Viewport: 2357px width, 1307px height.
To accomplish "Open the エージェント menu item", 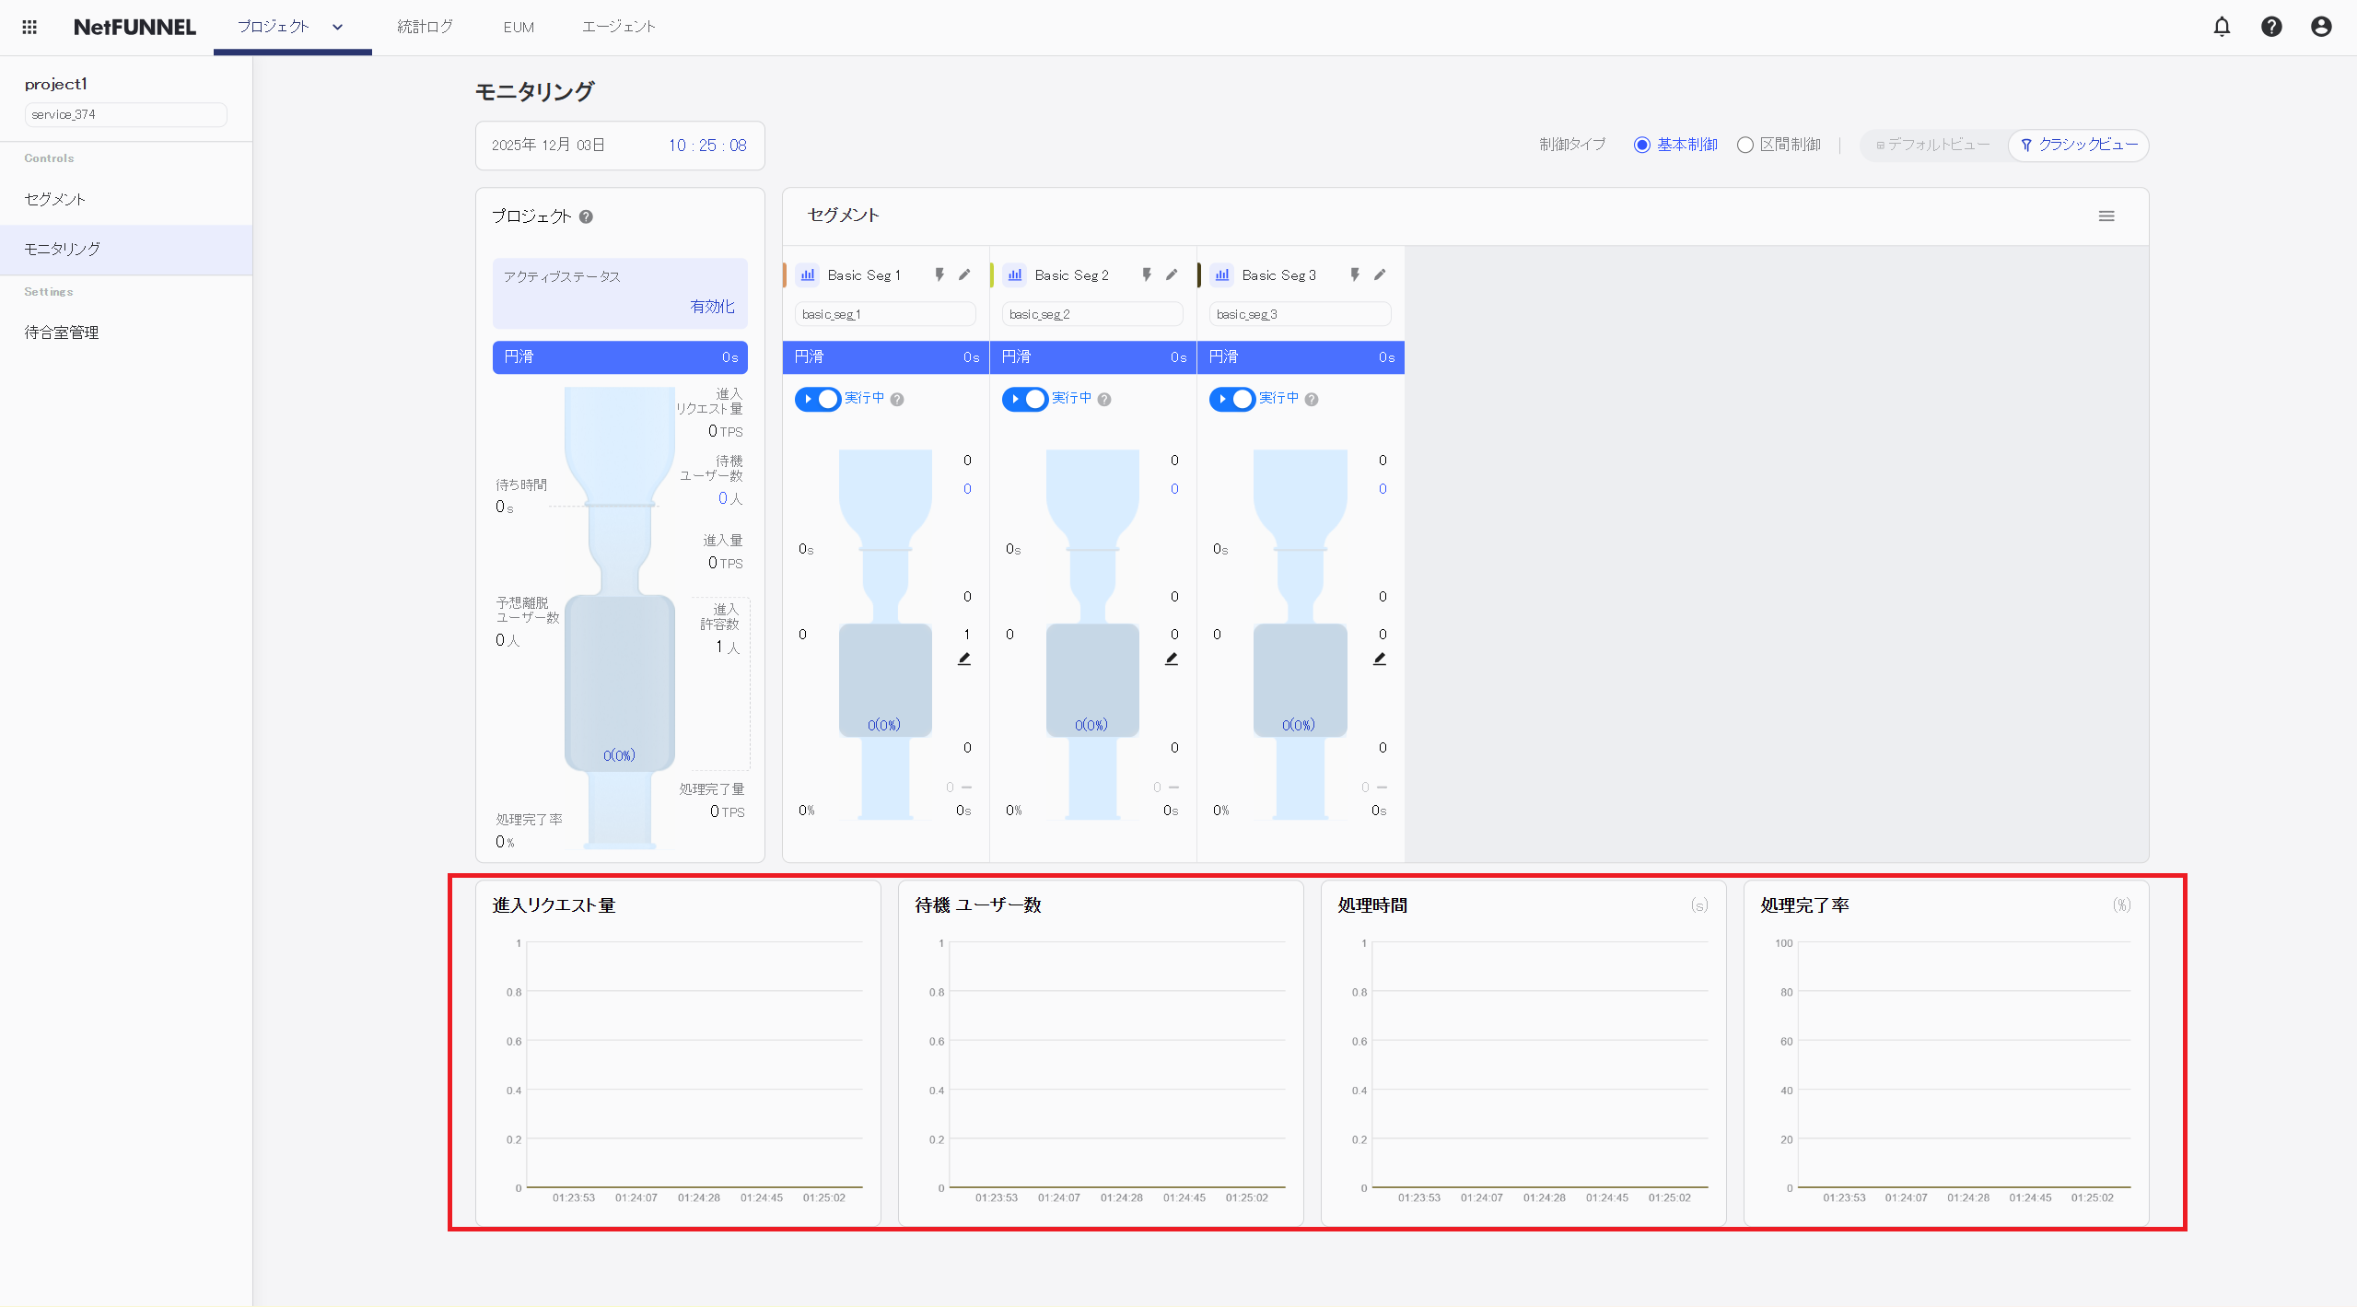I will click(x=618, y=27).
